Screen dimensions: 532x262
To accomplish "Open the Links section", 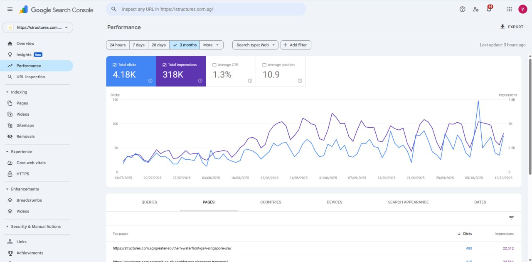I will pyautogui.click(x=22, y=242).
